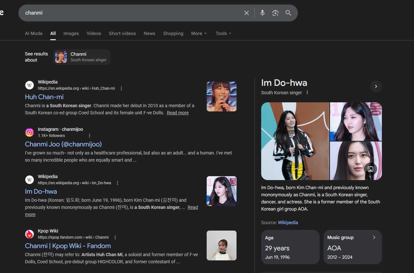Switch to the AI Mode tab
Viewport: 414px width, 273px height.
34,33
